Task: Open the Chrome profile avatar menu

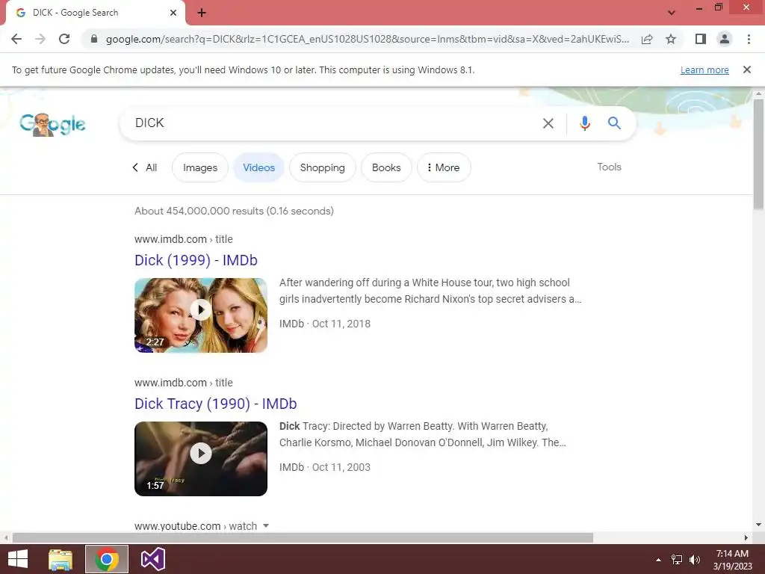Action: 725,39
